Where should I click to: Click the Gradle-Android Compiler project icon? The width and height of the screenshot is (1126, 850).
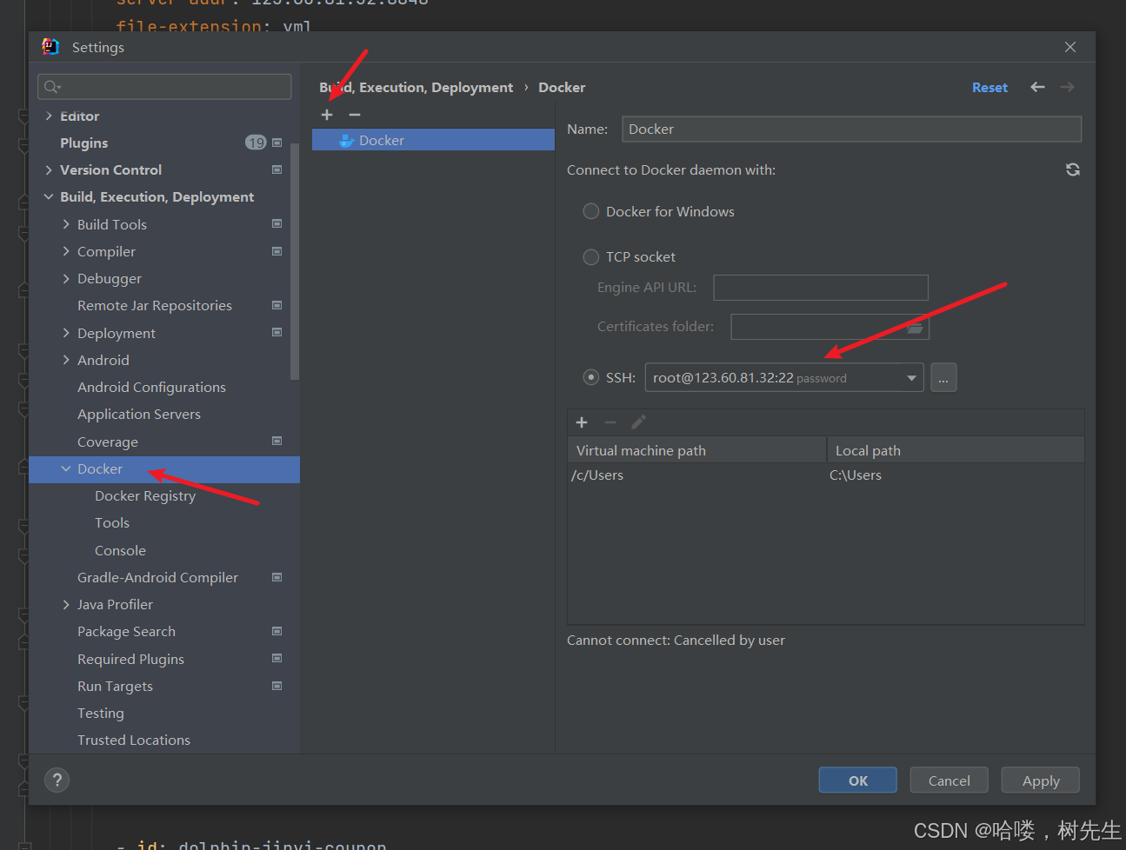click(x=277, y=577)
